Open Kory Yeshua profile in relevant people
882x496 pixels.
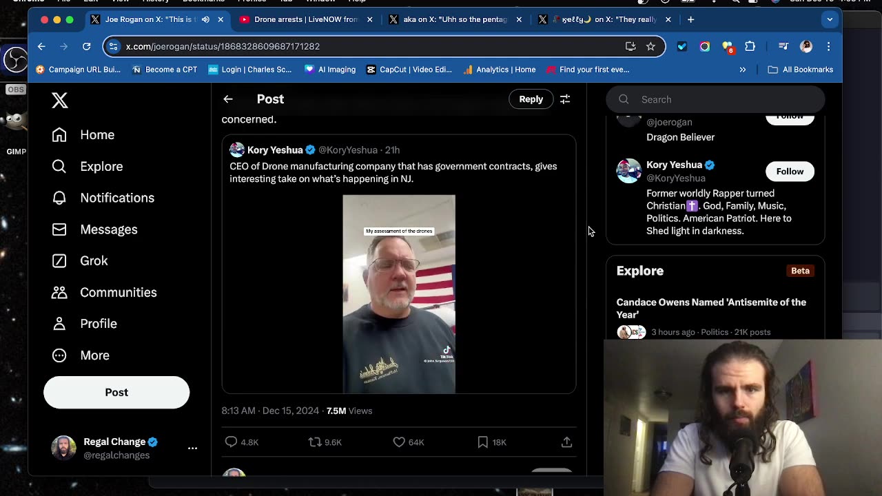click(x=674, y=165)
